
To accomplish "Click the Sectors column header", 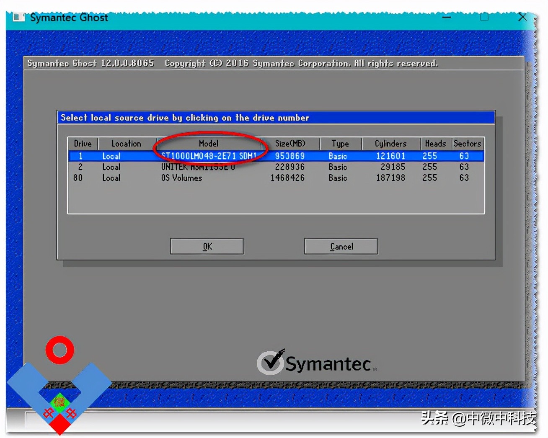I will [x=468, y=144].
